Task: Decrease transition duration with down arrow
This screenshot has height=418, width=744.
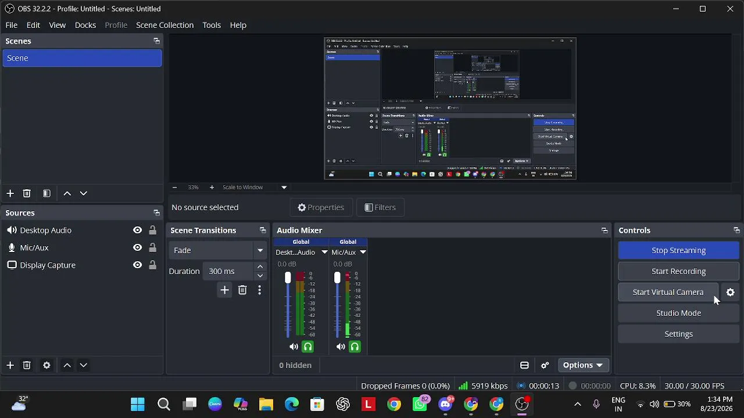Action: click(x=260, y=276)
